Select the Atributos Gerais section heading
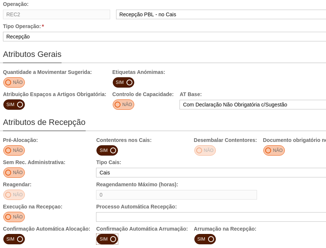This screenshot has height=248, width=326. click(32, 54)
